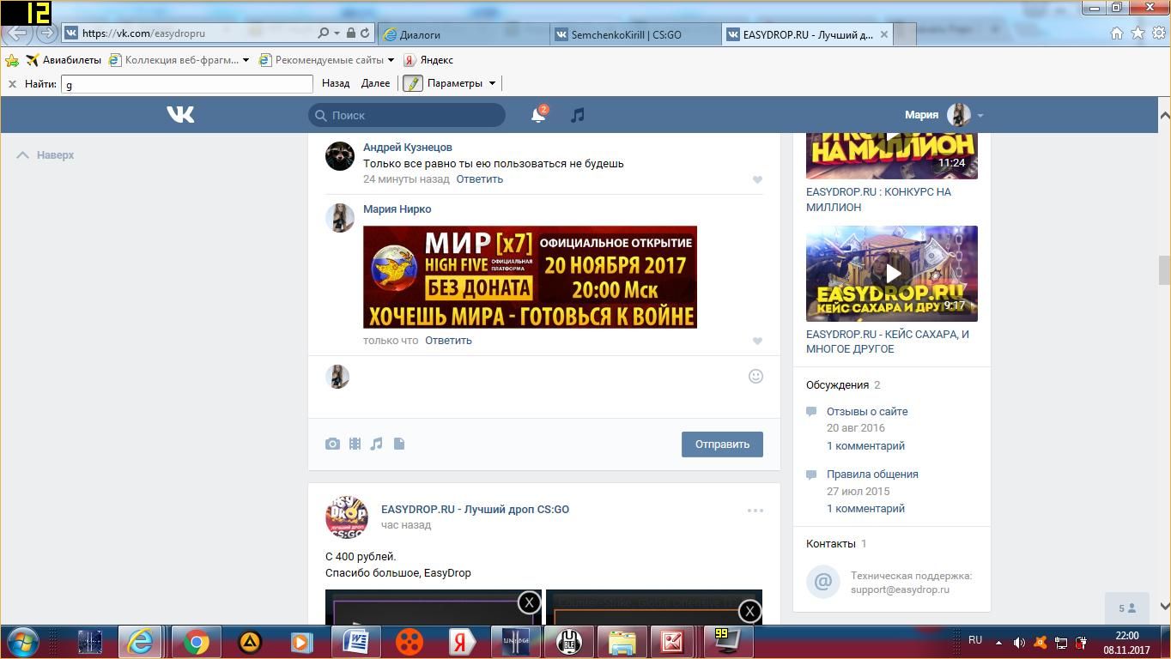Open the Авиабилеты favorites link
Image resolution: width=1171 pixels, height=659 pixels.
[64, 60]
